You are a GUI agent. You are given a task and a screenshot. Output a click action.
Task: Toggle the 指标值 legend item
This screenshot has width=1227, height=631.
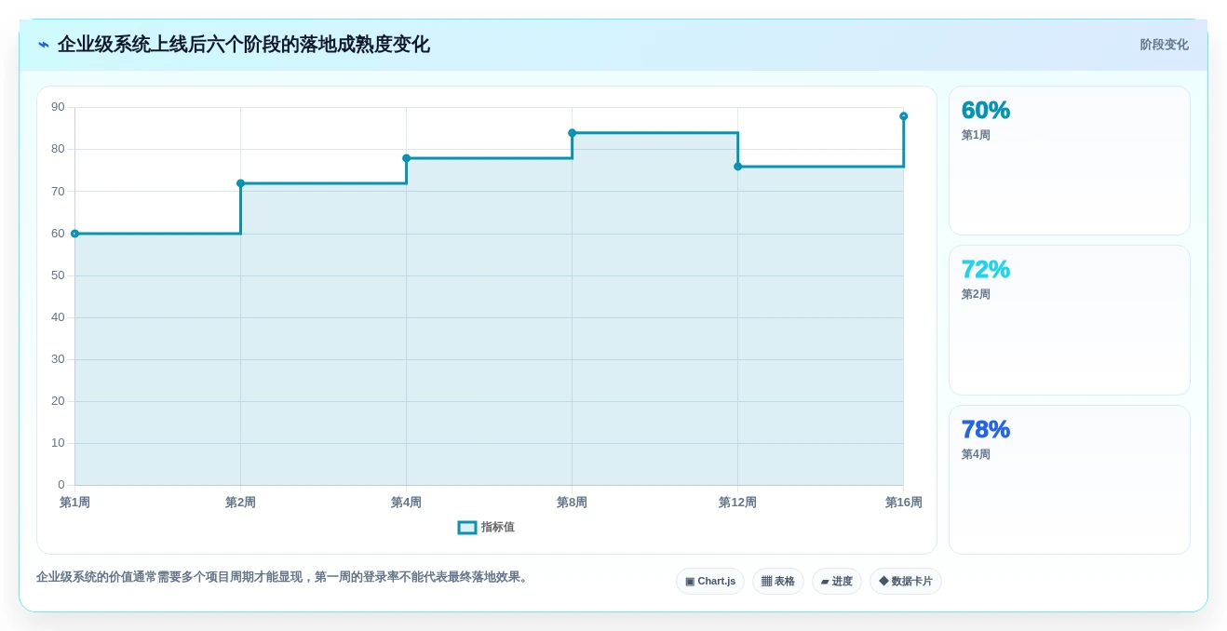tap(486, 527)
